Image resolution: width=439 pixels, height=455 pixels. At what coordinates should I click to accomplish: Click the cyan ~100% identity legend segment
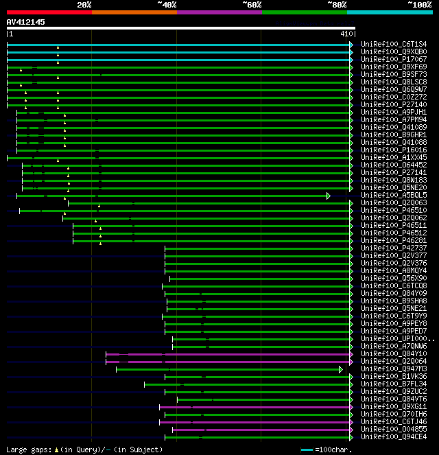point(390,12)
